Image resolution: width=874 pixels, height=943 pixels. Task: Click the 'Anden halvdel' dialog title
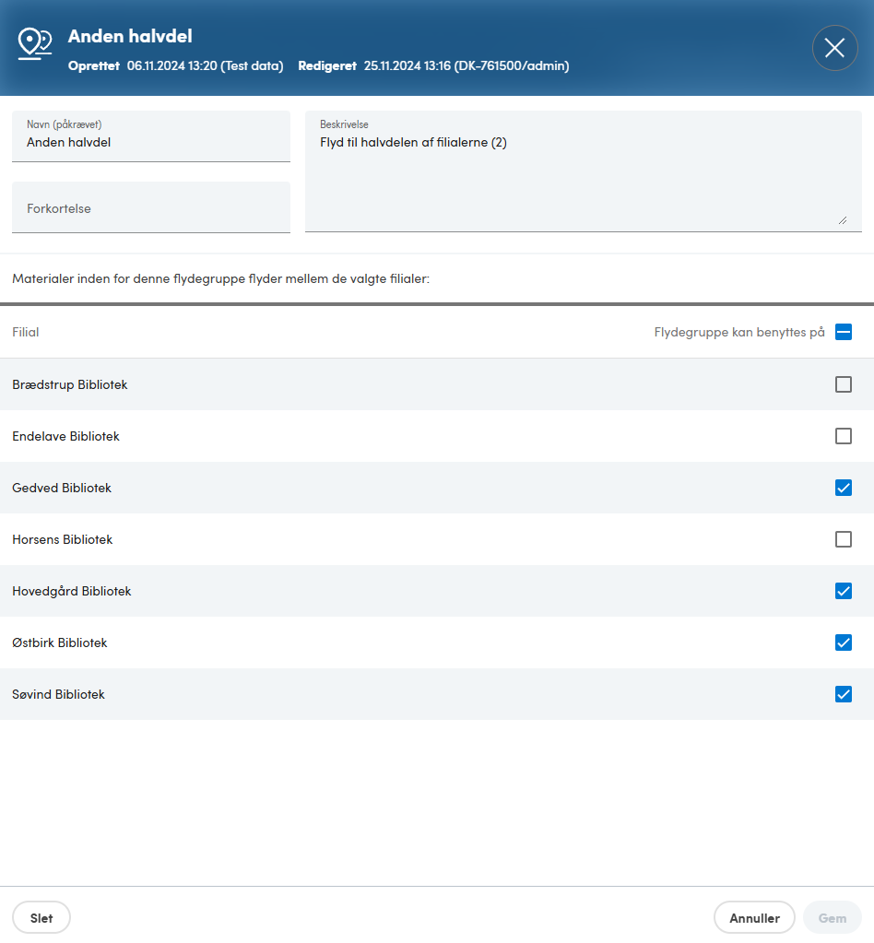130,36
